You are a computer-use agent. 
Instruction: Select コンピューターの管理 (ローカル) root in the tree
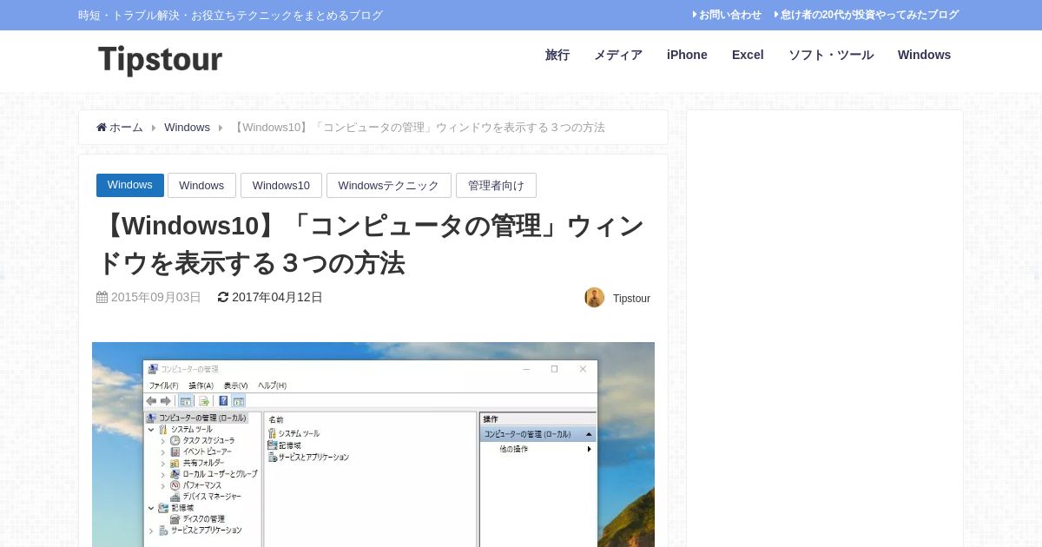(197, 418)
